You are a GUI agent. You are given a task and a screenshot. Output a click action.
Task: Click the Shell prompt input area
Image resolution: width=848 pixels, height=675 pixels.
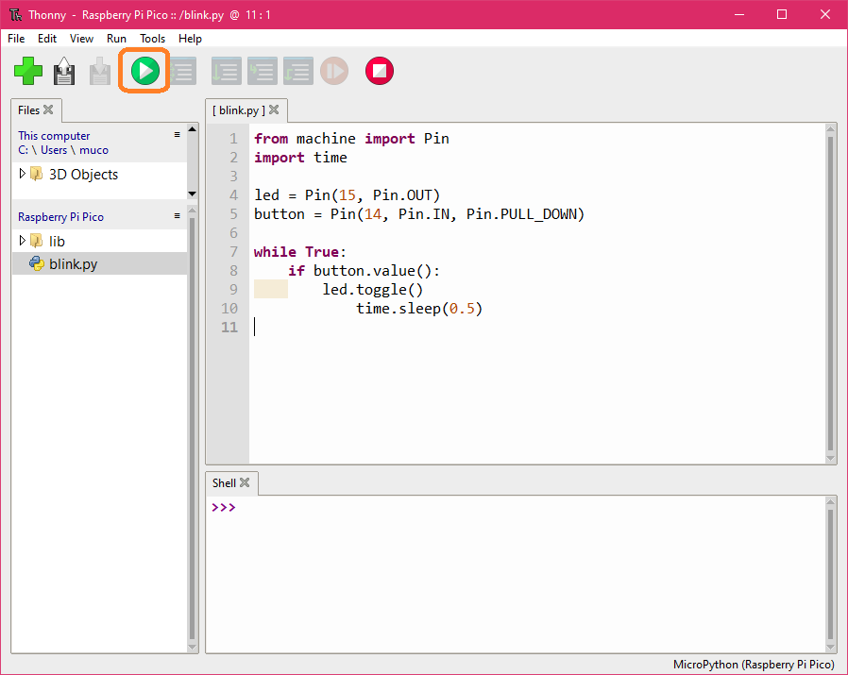[x=514, y=507]
